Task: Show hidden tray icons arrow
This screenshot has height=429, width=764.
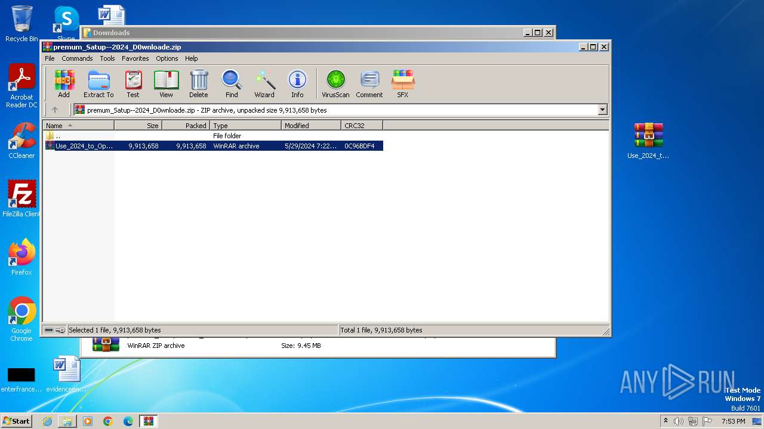Action: [666, 421]
